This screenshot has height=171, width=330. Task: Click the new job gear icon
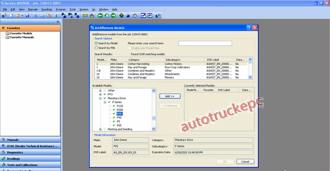click(4, 16)
